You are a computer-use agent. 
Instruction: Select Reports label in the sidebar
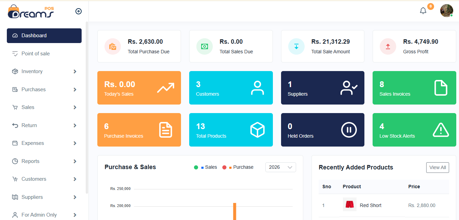[30, 161]
